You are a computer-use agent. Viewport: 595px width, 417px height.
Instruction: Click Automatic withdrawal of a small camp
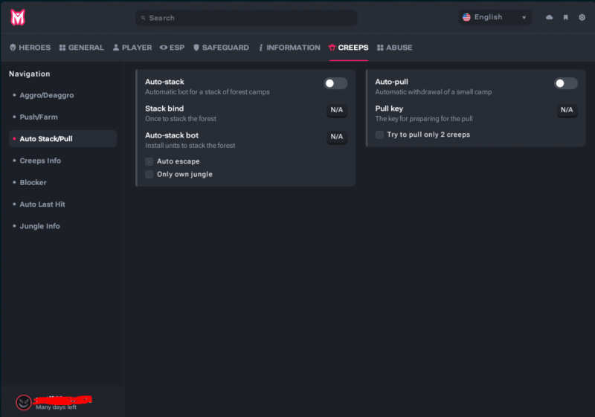434,92
